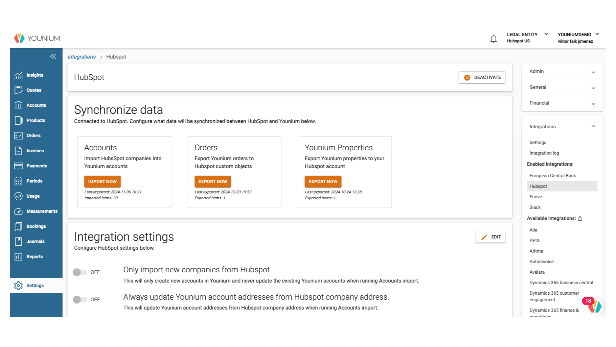Click the Quotes clipboard icon

point(18,90)
